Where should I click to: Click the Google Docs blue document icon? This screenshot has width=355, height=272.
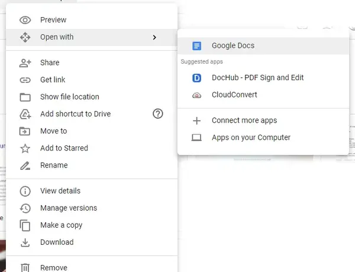click(197, 46)
